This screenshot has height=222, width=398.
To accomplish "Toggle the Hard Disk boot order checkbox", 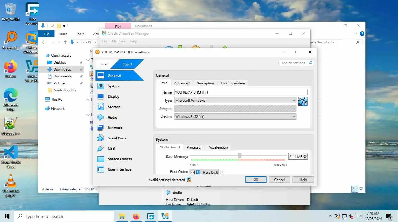I will (x=193, y=172).
